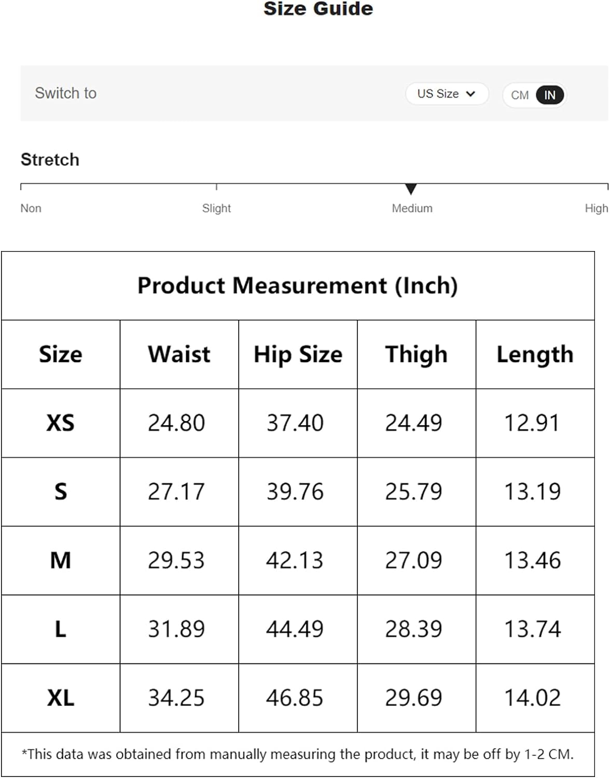Click the Medium stretch marker triangle
Image resolution: width=610 pixels, height=778 pixels.
pyautogui.click(x=411, y=189)
